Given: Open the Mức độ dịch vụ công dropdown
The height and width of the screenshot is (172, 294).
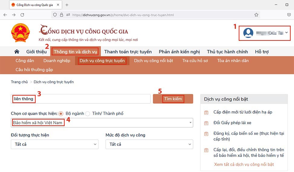Looking at the screenshot, I should tap(149, 144).
